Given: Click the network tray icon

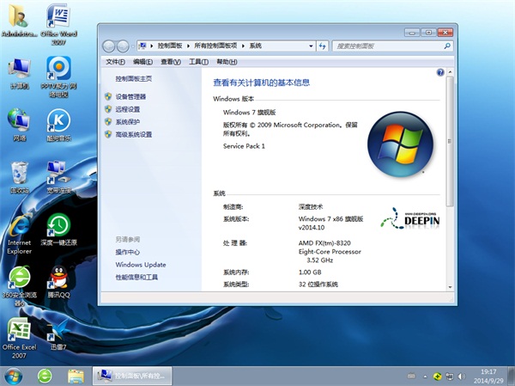Looking at the screenshot, I should coord(449,377).
